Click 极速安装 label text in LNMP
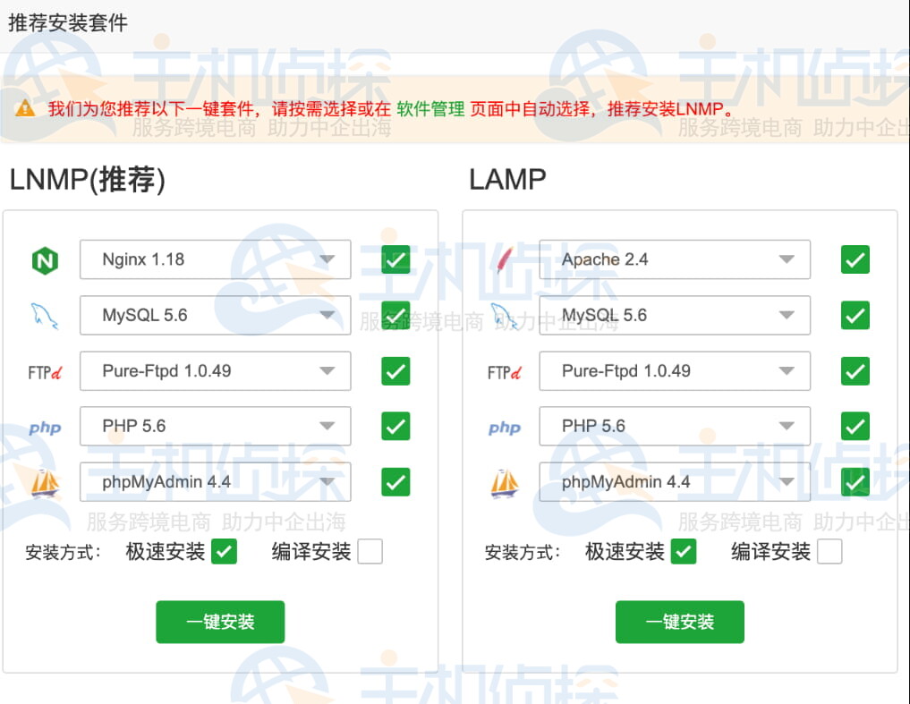Image resolution: width=910 pixels, height=704 pixels. point(166,551)
